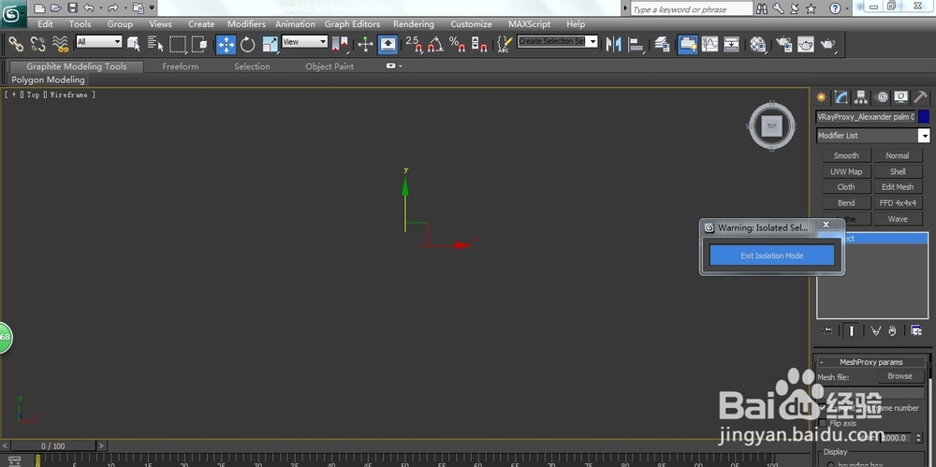
Task: Apply the Shell modifier button
Action: [898, 171]
